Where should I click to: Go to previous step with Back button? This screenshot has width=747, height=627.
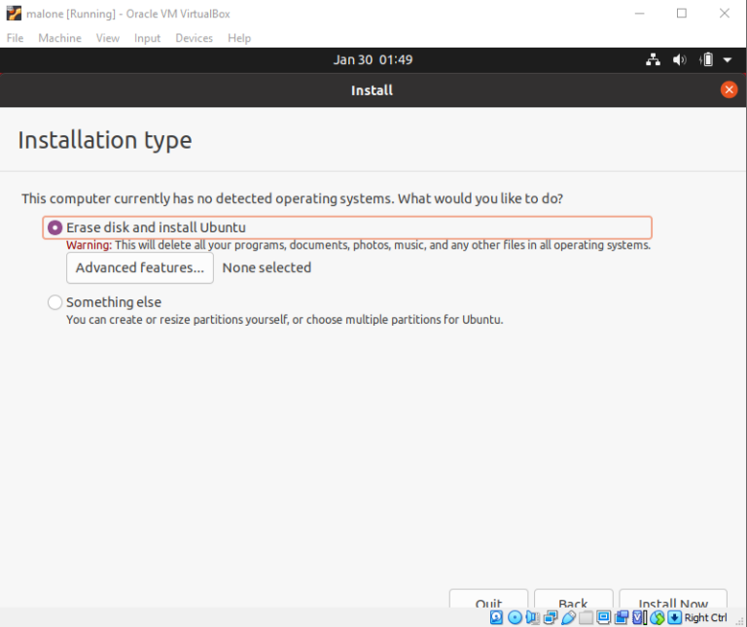(x=573, y=601)
